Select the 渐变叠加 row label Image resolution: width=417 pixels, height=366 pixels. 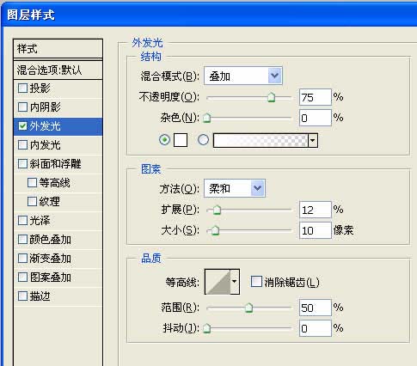(x=50, y=259)
